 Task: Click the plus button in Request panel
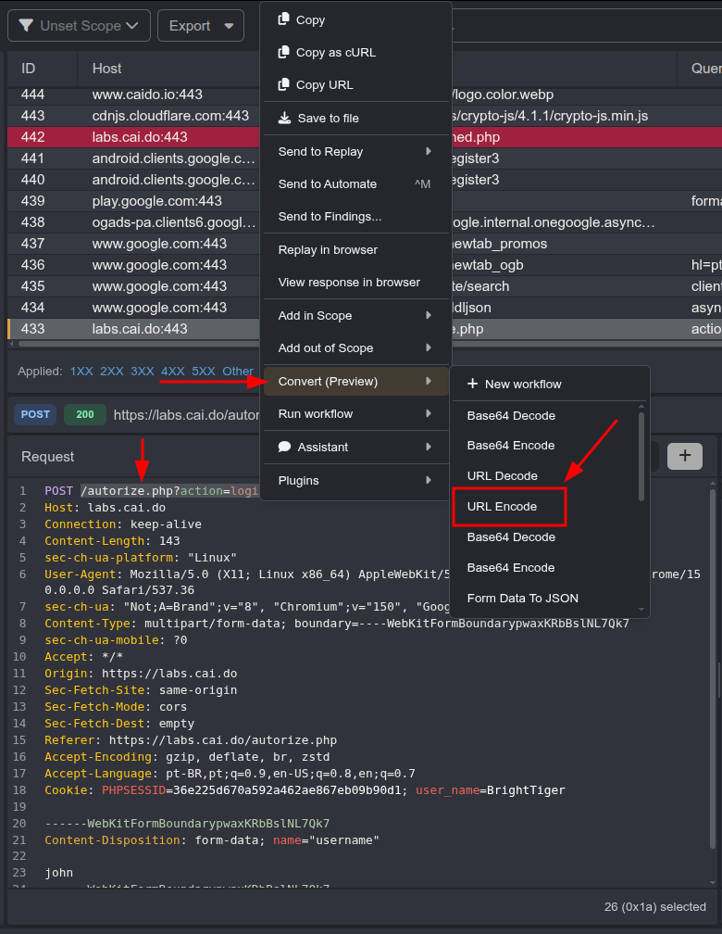pyautogui.click(x=684, y=456)
